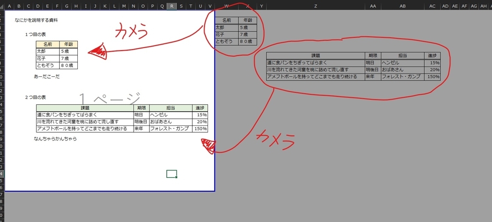Click フォレスト・ガンプ in the white page table

pyautogui.click(x=171, y=129)
